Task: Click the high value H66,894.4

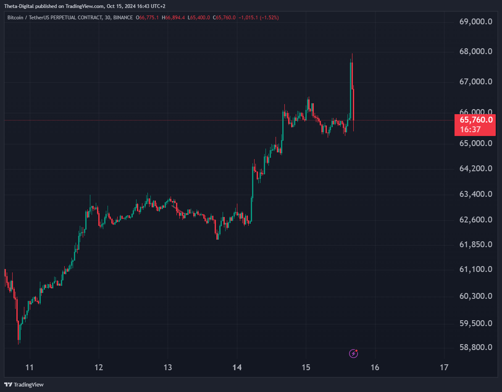Action: (x=173, y=18)
